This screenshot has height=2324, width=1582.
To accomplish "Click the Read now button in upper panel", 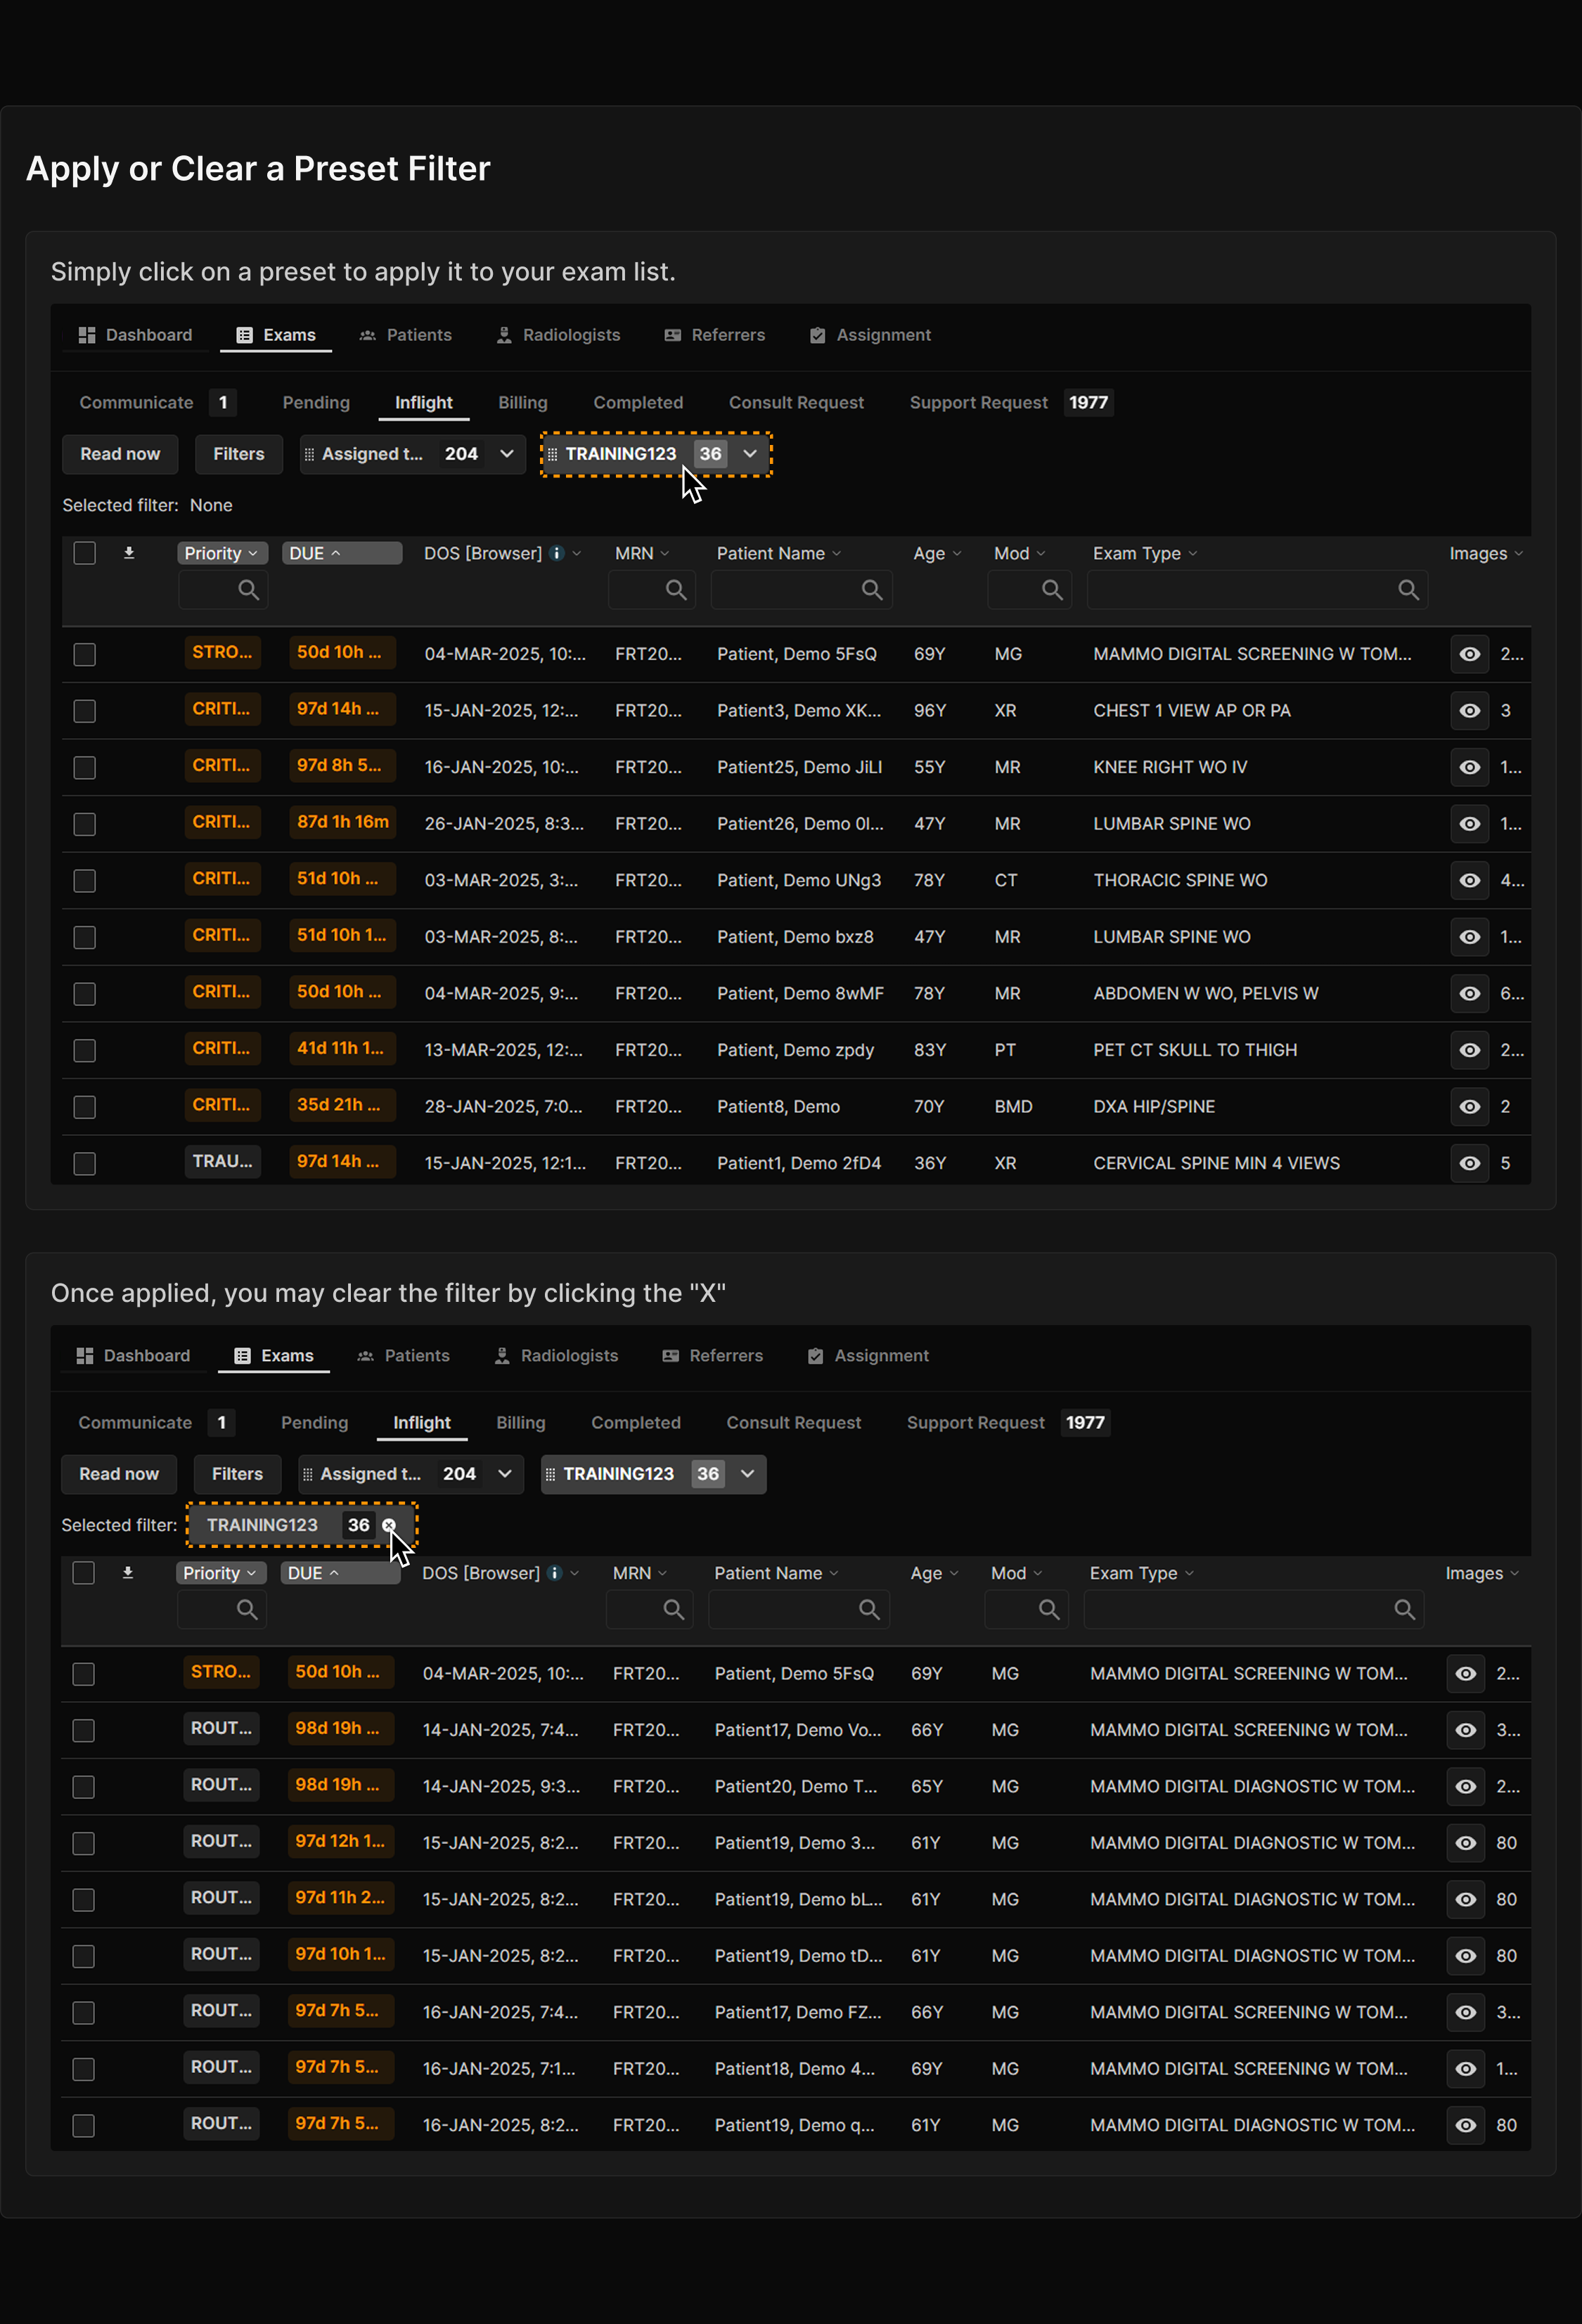I will [120, 454].
